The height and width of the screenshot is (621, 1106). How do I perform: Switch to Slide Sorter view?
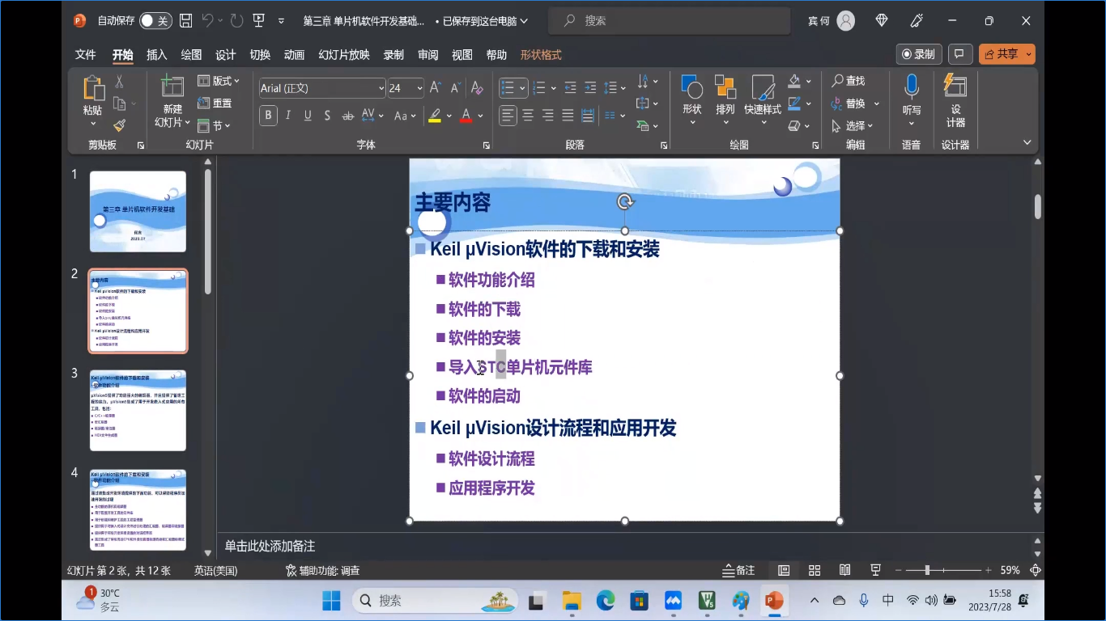point(815,570)
